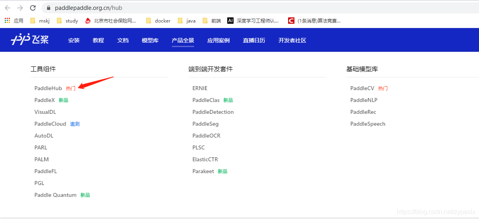Open the PaddleRec link
Viewport: 479px width, 219px height.
(363, 112)
